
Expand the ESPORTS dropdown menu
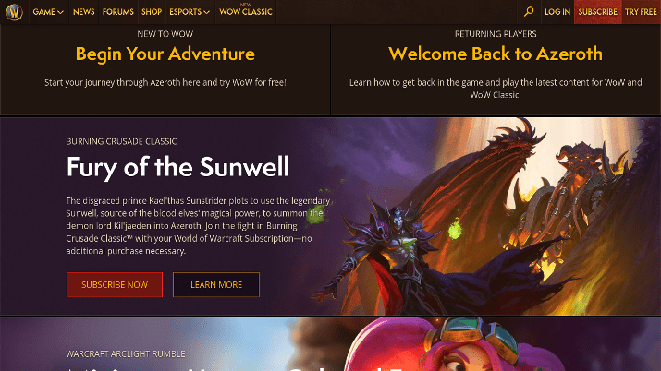[x=190, y=12]
